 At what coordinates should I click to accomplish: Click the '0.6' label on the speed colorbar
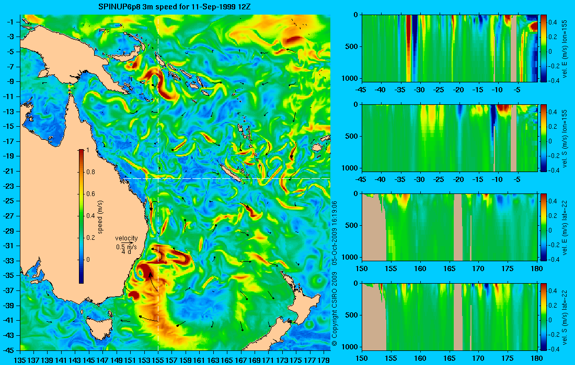pyautogui.click(x=90, y=194)
